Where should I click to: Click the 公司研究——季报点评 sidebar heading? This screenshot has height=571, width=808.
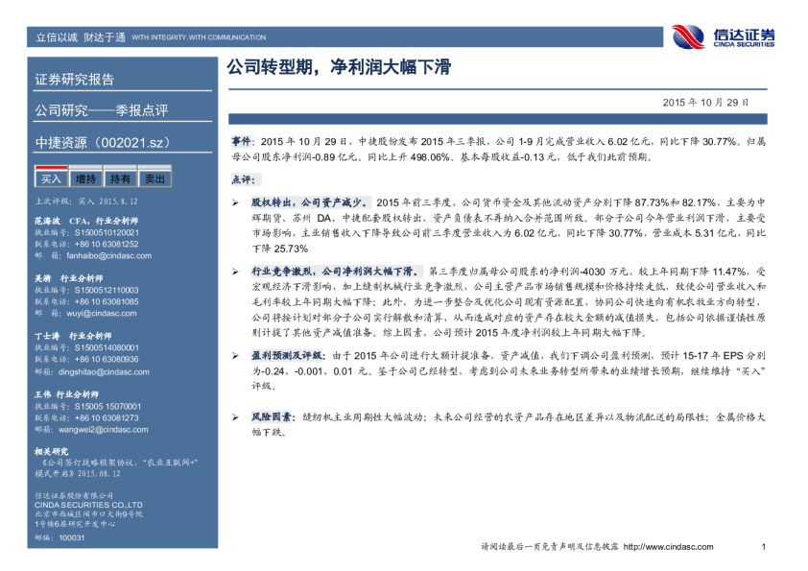(x=101, y=110)
